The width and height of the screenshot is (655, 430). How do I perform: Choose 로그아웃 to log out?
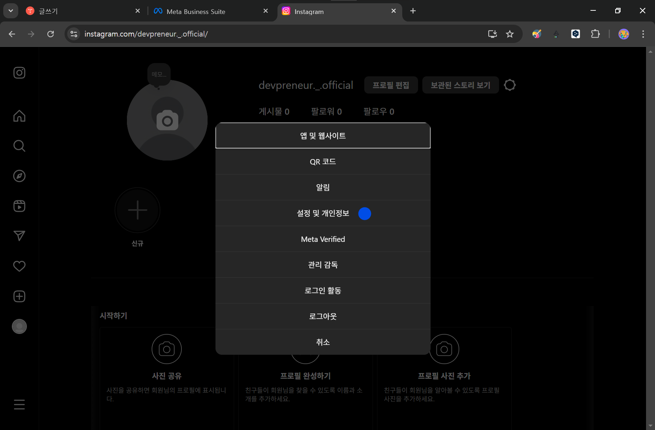point(323,316)
